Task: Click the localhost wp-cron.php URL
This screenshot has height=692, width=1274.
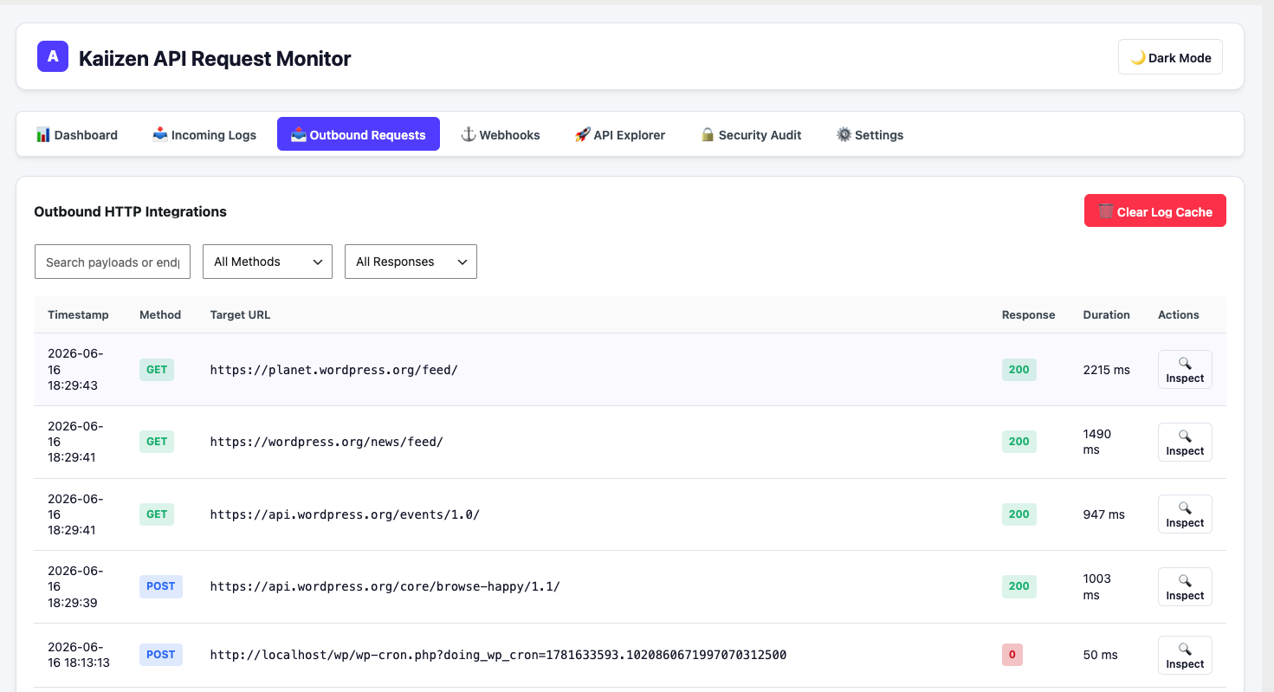Action: pyautogui.click(x=498, y=655)
